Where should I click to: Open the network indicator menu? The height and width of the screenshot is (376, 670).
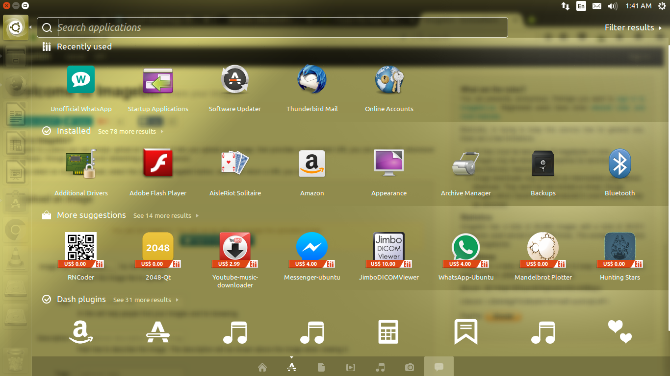coord(566,6)
